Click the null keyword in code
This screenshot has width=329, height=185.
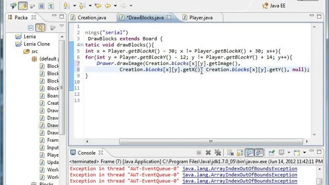tap(298, 69)
